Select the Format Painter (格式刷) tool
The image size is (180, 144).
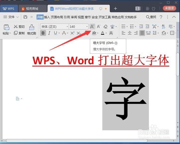pos(32,30)
